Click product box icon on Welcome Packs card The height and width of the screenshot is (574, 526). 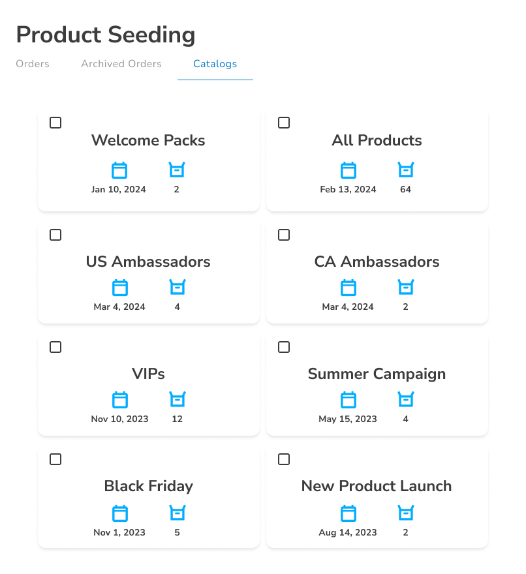177,170
